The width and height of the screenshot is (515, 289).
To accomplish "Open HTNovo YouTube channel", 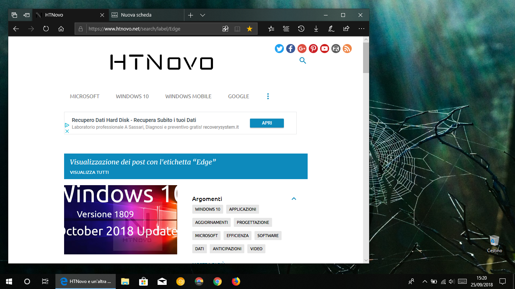I will (325, 49).
